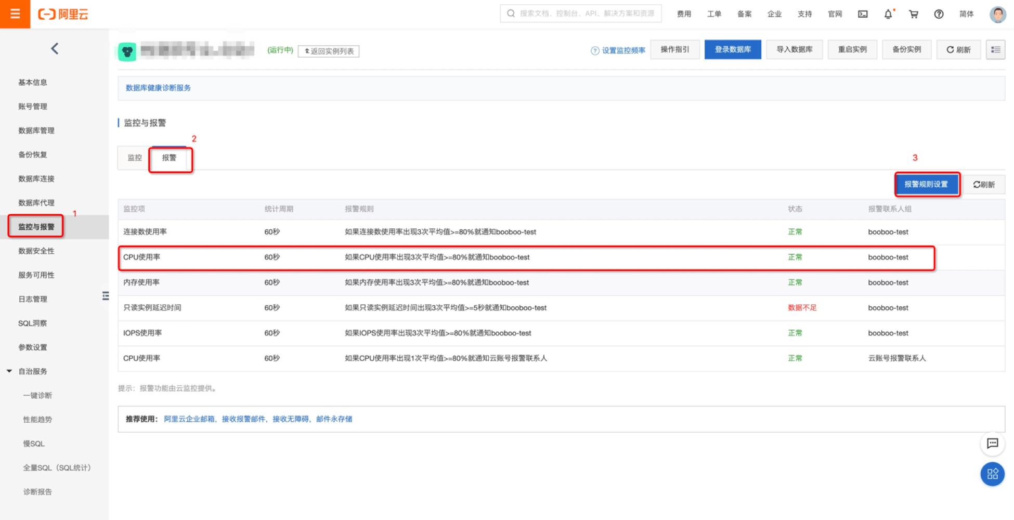Click the 报警规则设置 button
The width and height of the screenshot is (1014, 520).
[x=926, y=185]
